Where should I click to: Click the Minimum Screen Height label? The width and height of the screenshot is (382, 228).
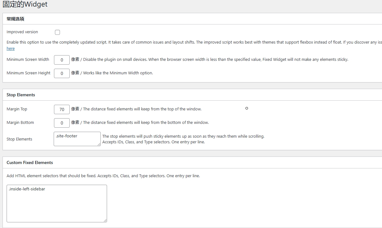pyautogui.click(x=29, y=73)
